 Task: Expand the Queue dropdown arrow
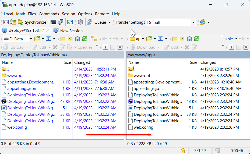(x=109, y=22)
